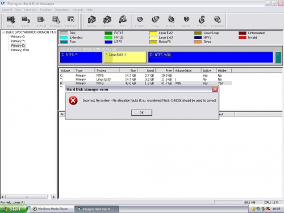Sort by the Used column header

point(147,70)
